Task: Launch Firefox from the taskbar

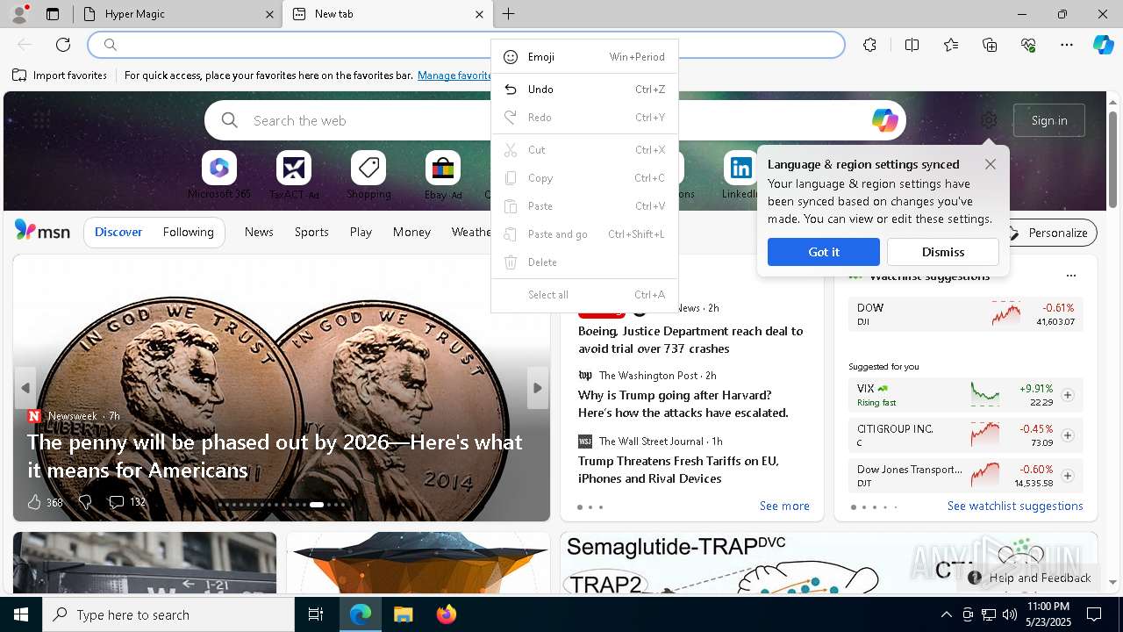Action: [x=447, y=614]
